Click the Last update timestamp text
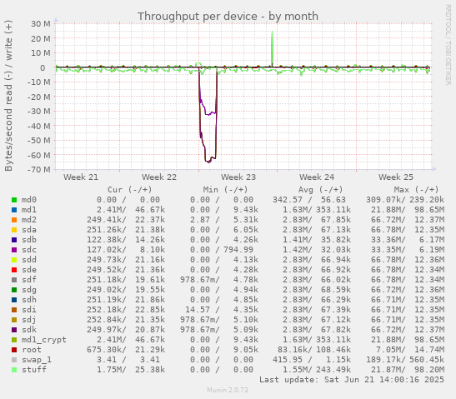 click(x=352, y=380)
